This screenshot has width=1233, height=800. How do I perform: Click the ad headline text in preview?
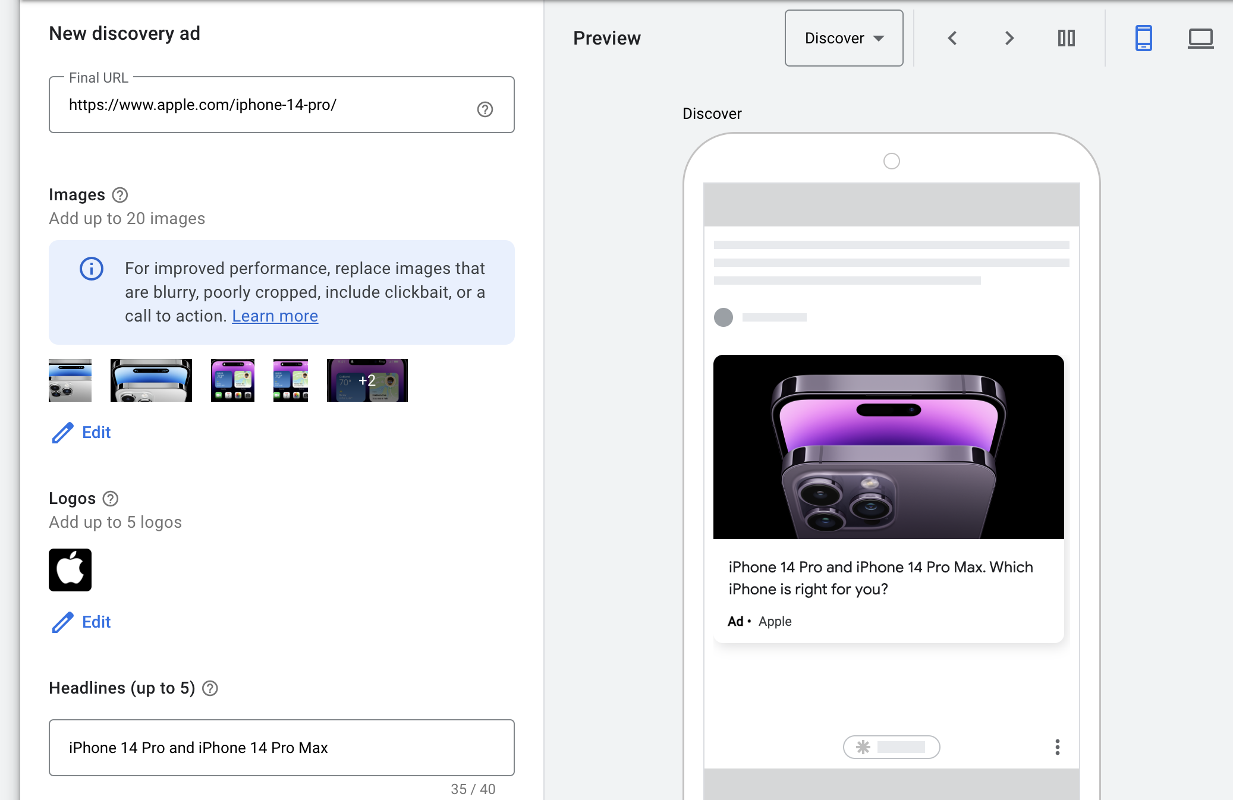coord(881,578)
